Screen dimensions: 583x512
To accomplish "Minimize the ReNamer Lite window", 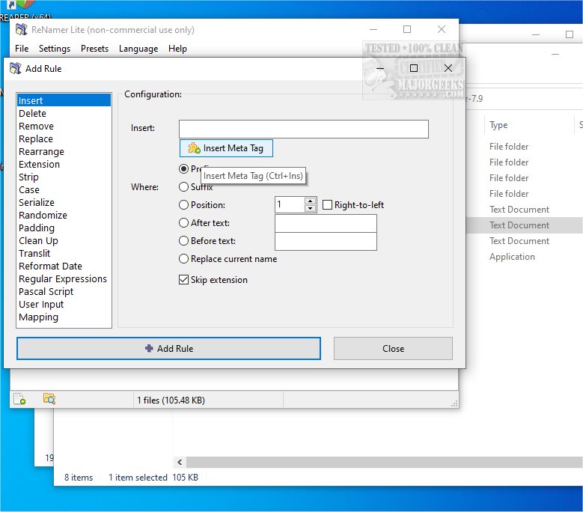I will [373, 29].
